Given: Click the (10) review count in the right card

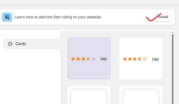Looking at the screenshot, I should click(155, 59).
